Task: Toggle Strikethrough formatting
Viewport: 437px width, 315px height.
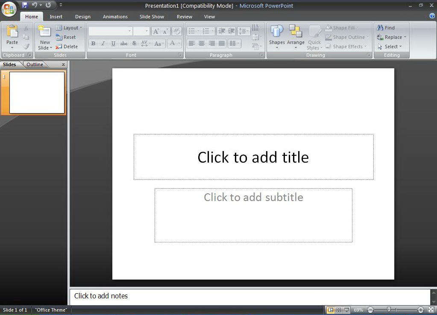Action: 124,44
